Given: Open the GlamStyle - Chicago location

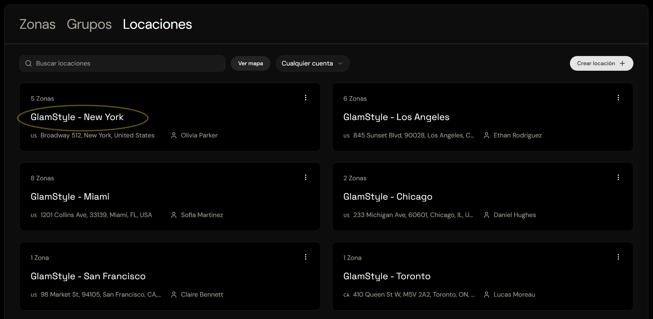Looking at the screenshot, I should pyautogui.click(x=388, y=197).
